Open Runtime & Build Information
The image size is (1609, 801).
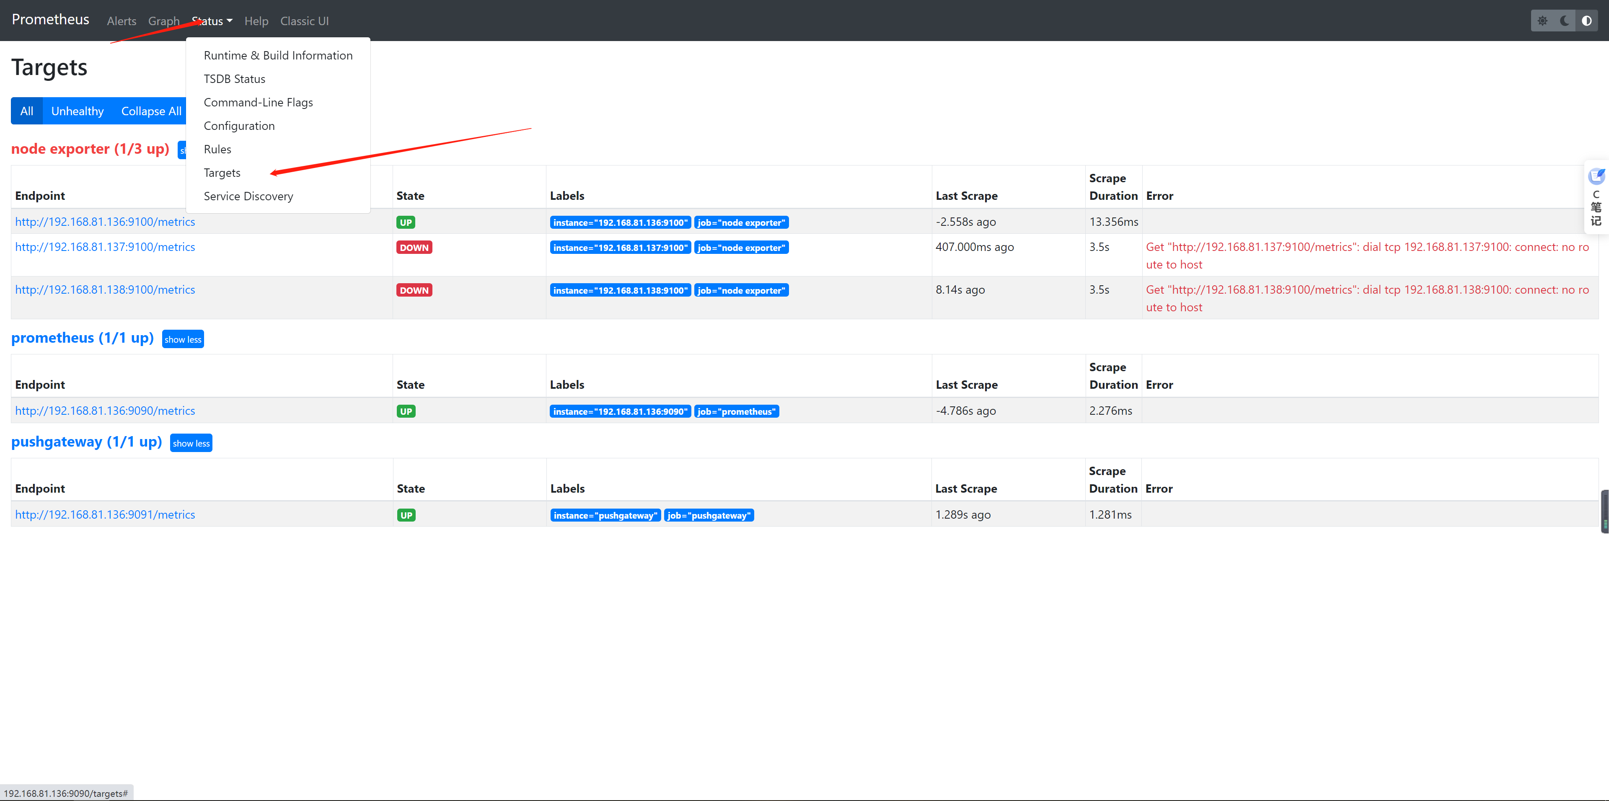[278, 56]
